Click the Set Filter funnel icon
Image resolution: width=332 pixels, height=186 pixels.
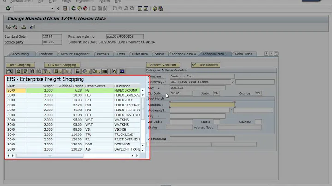[45, 71]
